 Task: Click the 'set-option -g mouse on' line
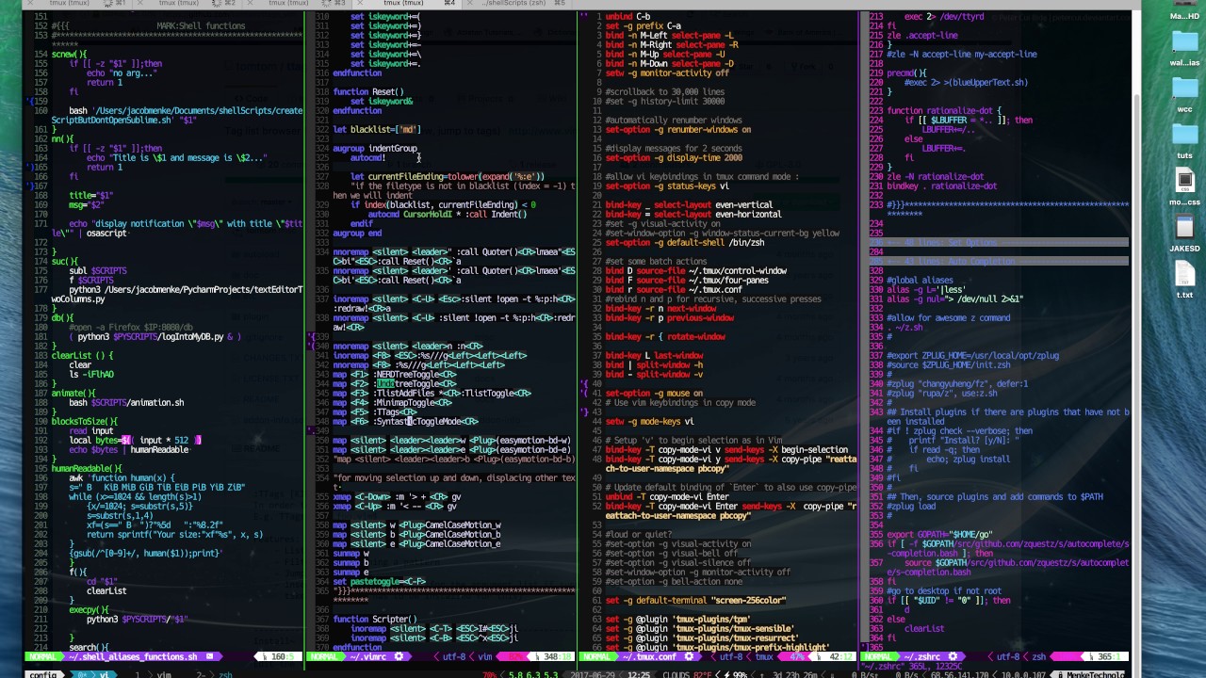[x=654, y=394]
